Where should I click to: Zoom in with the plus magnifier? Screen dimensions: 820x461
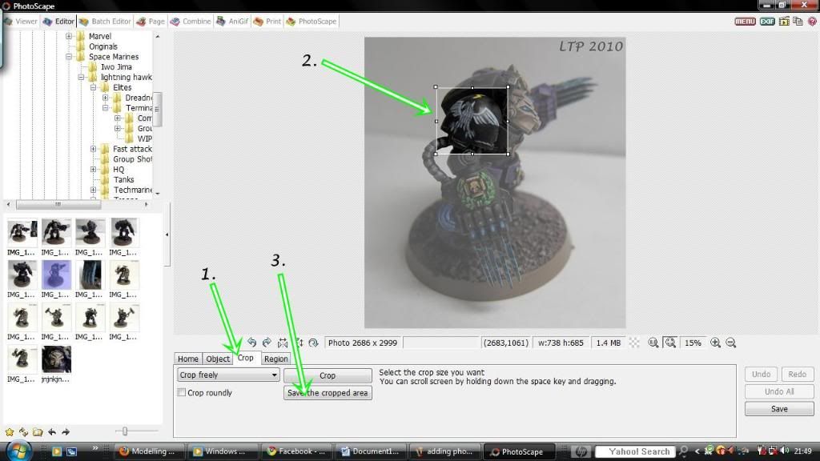coord(715,343)
